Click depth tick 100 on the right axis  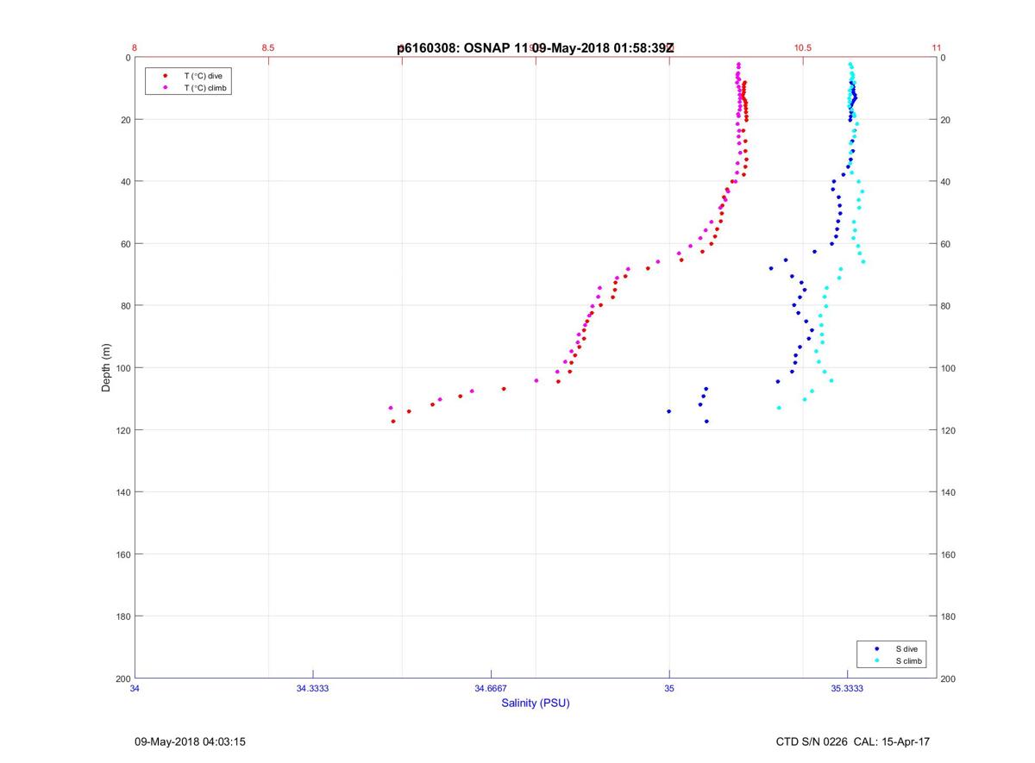click(x=949, y=368)
